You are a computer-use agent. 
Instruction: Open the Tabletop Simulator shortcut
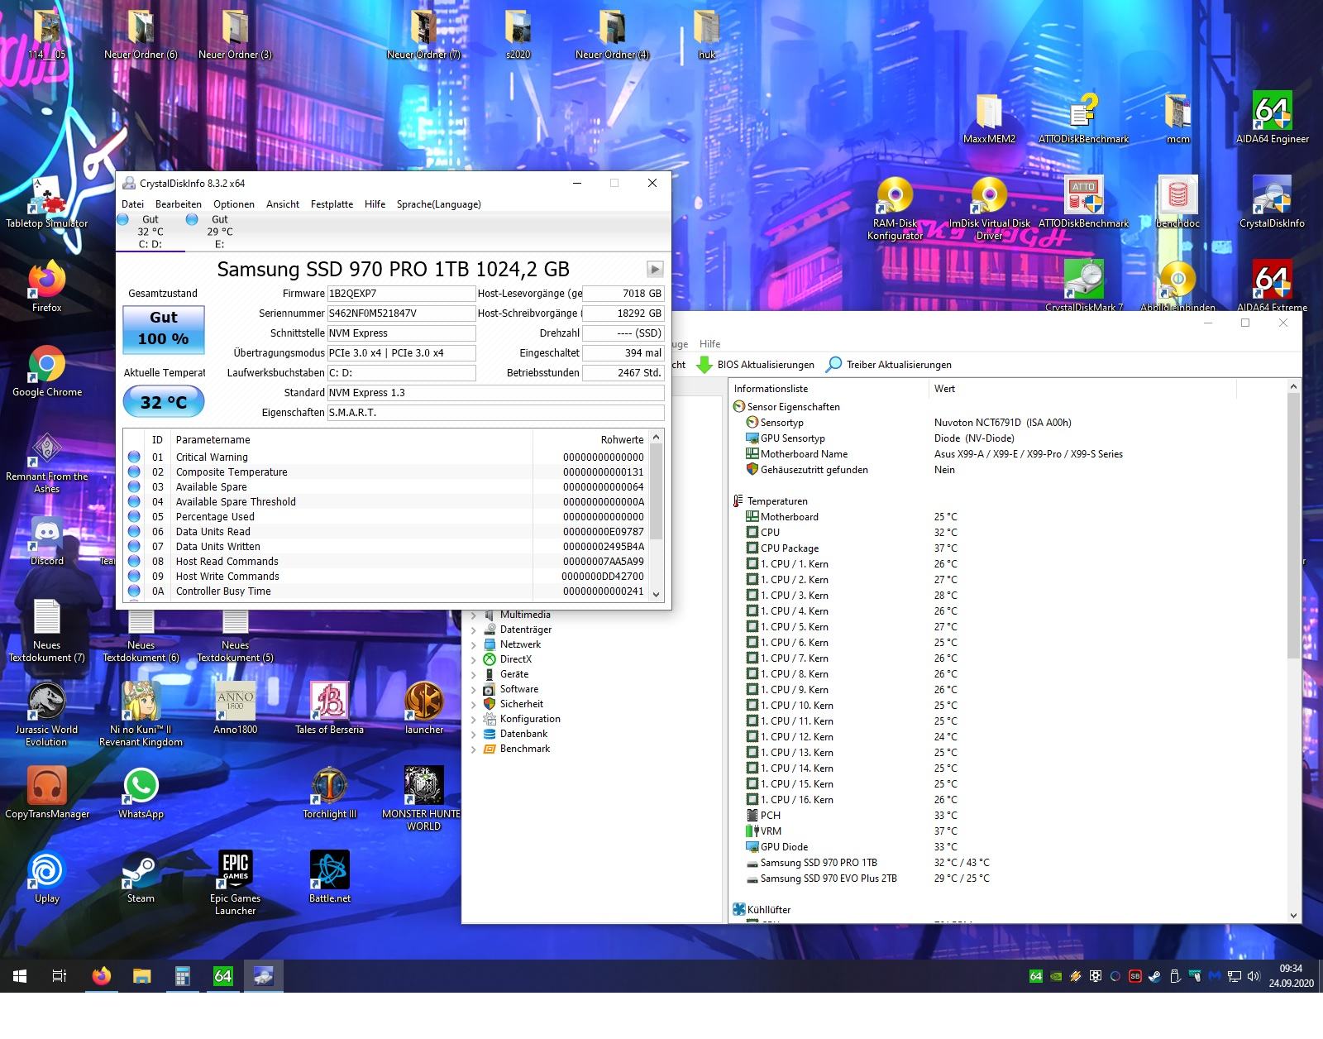(x=47, y=203)
